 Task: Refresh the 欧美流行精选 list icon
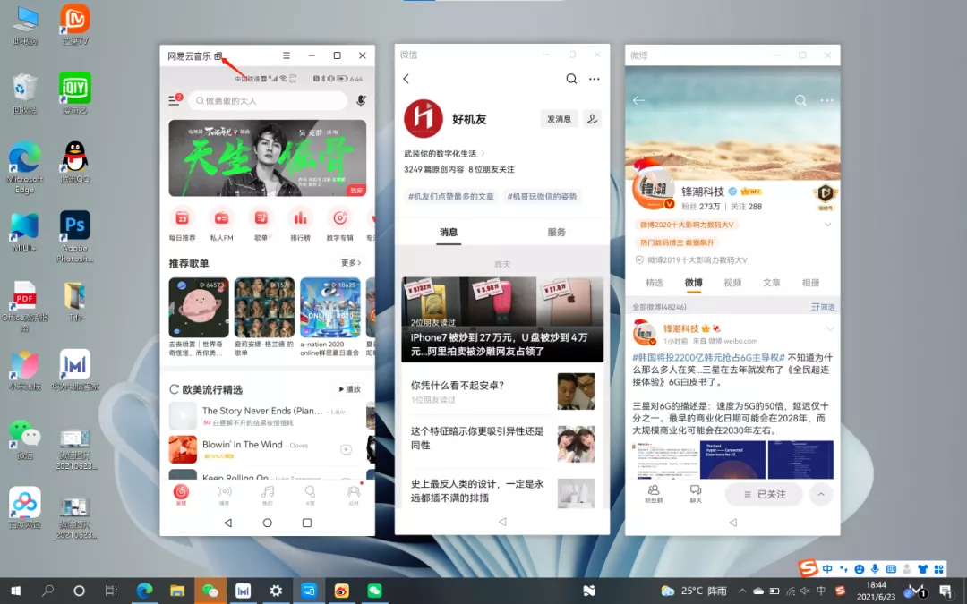click(x=174, y=389)
